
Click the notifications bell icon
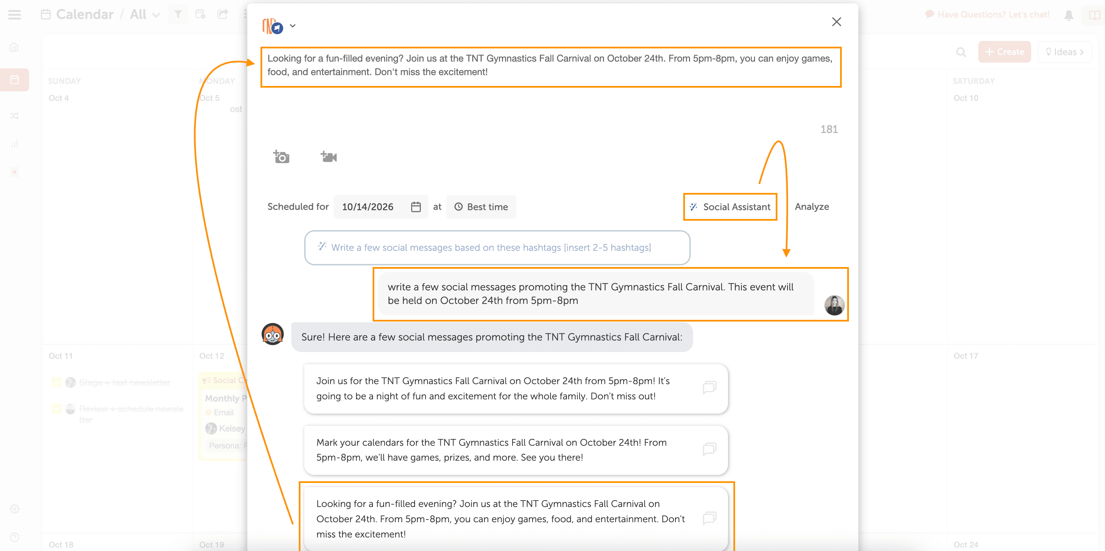tap(1068, 16)
